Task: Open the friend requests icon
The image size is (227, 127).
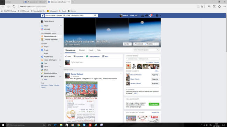Action: (x=142, y=15)
